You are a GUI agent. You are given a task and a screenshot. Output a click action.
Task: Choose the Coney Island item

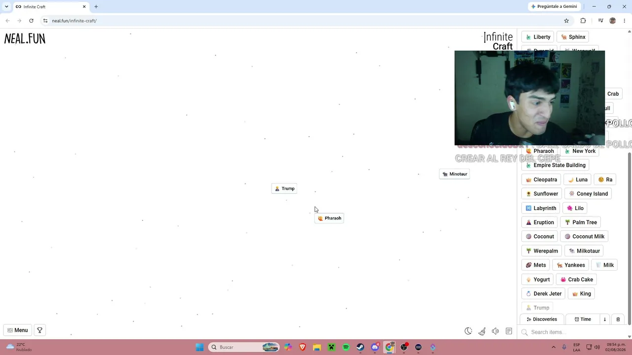(588, 194)
